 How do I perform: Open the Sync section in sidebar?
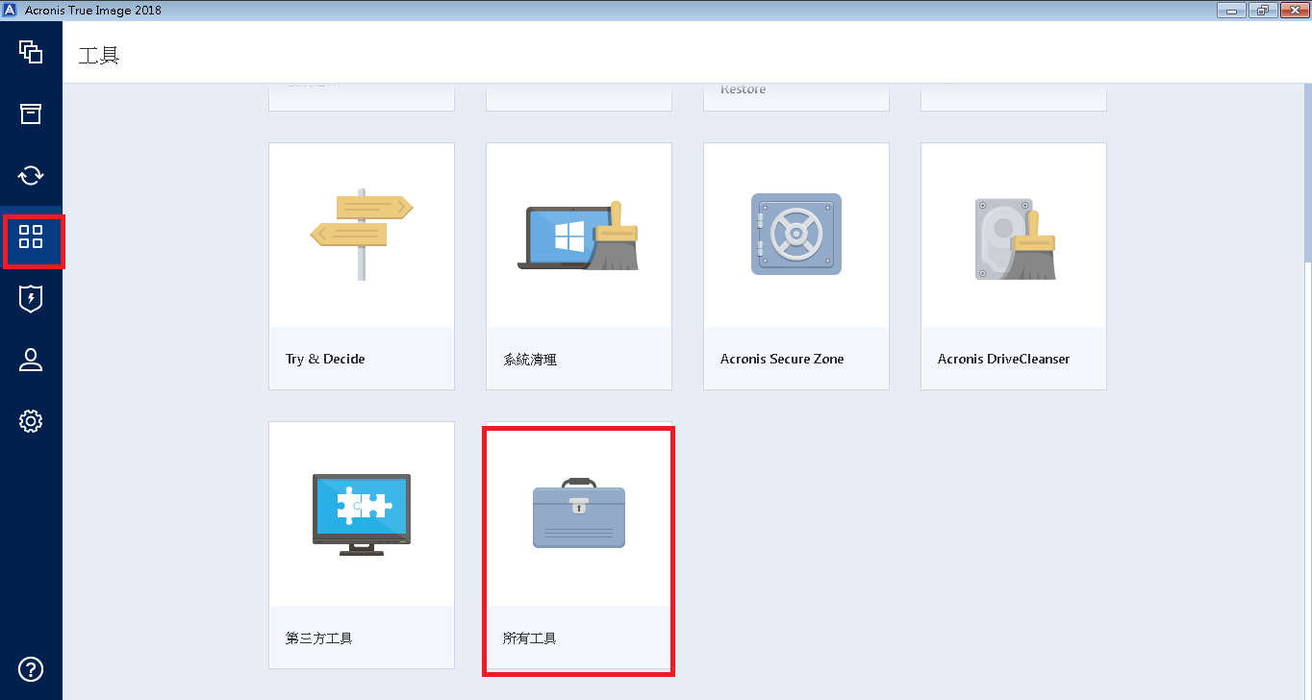[x=31, y=175]
